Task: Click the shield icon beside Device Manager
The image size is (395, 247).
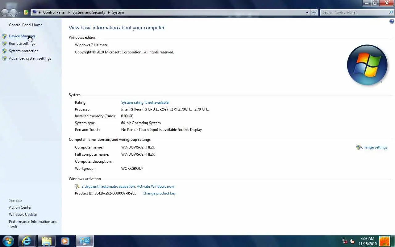Action: point(4,36)
